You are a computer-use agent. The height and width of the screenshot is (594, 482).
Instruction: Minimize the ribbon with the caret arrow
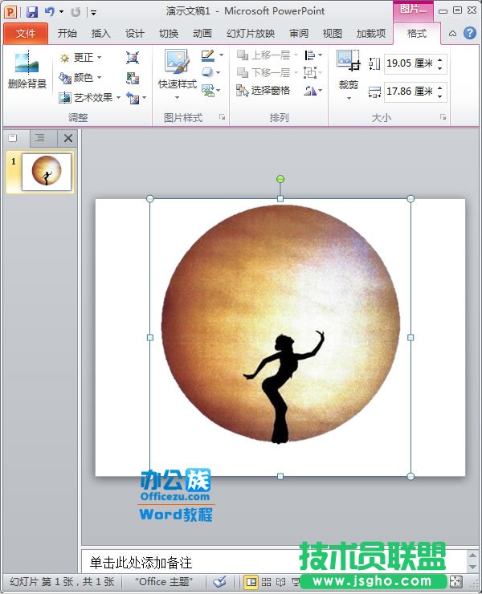[x=453, y=33]
